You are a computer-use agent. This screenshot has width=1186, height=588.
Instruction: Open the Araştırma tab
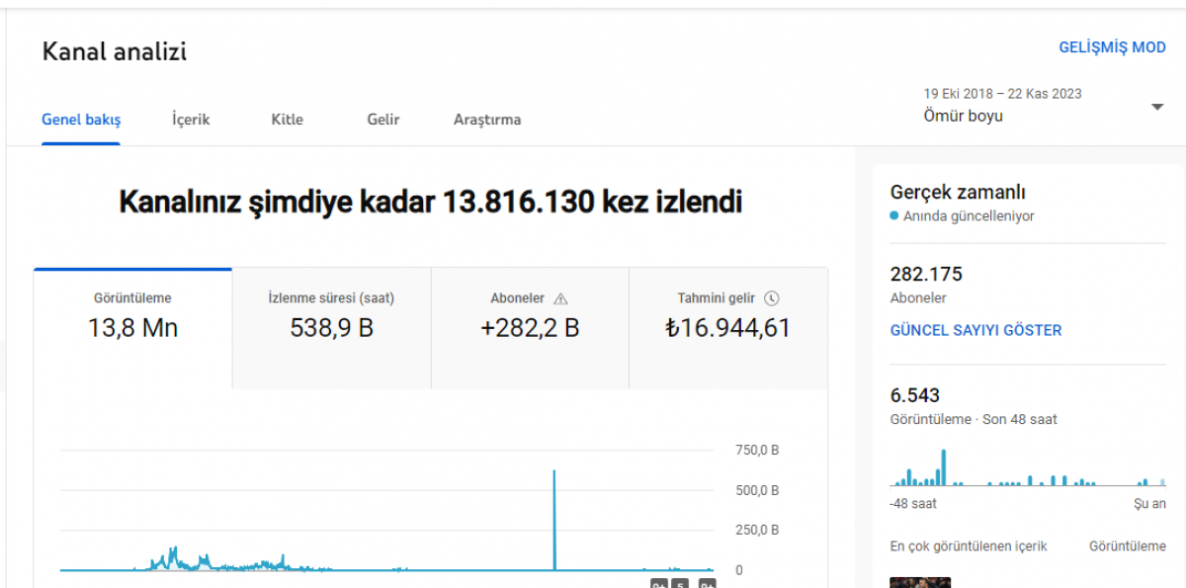[487, 120]
